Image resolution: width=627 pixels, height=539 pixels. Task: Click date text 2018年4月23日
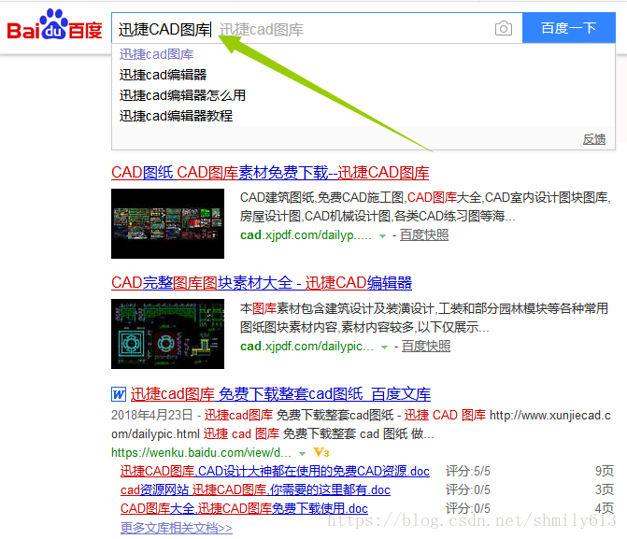pos(152,415)
